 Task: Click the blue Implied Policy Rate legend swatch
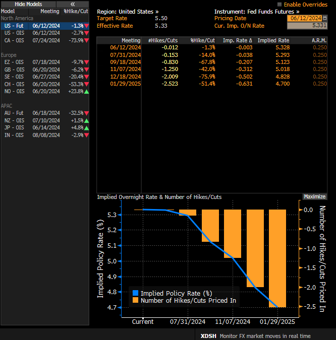[x=135, y=293]
